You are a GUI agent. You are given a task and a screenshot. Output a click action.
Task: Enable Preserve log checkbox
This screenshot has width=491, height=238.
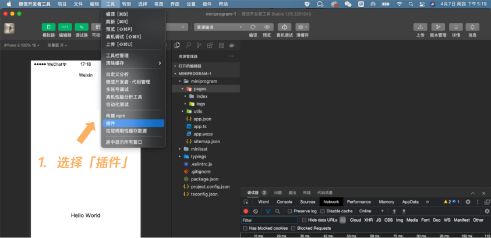point(290,211)
